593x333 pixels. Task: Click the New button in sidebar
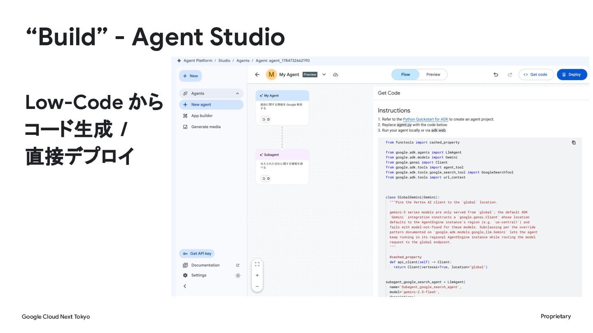click(x=190, y=76)
